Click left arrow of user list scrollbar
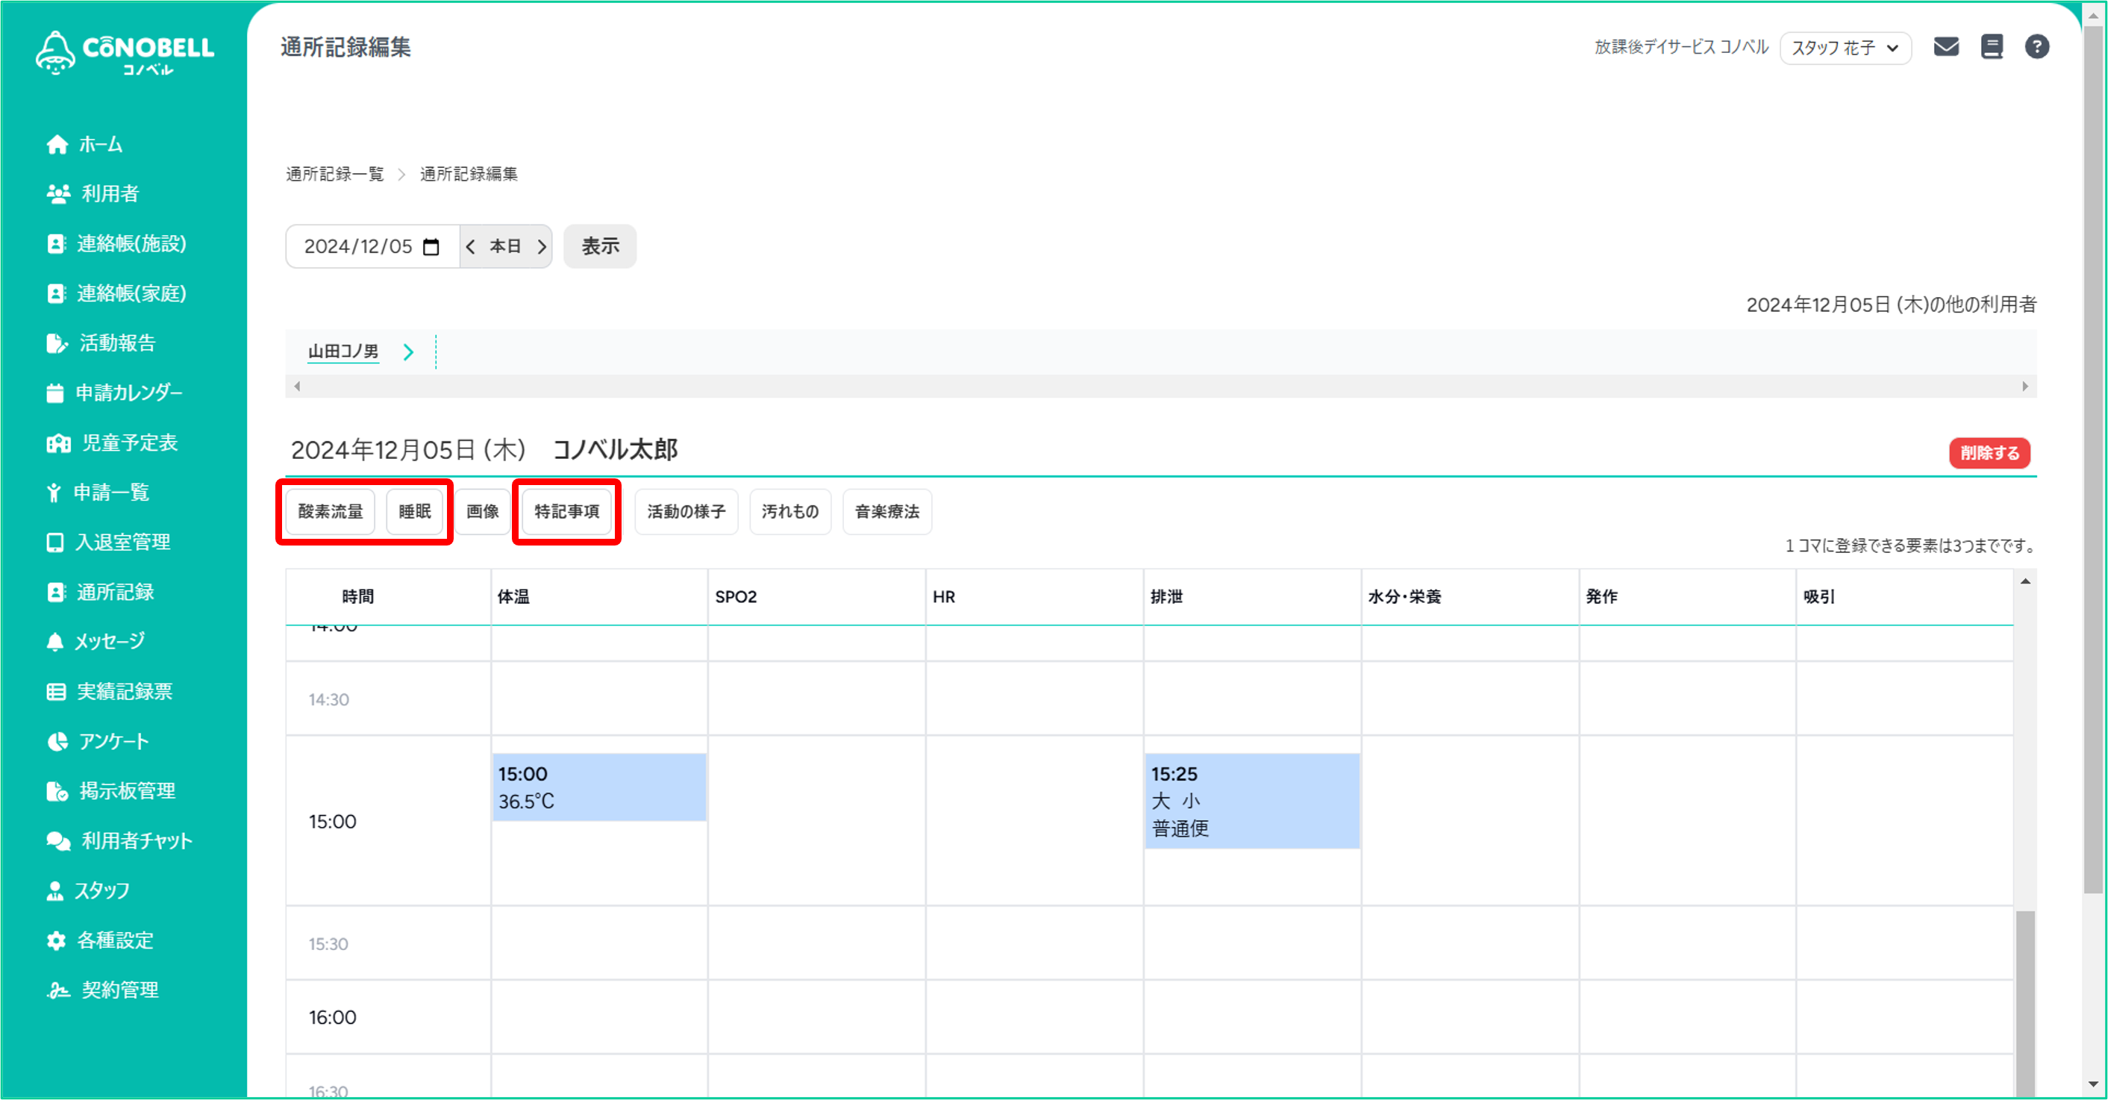 click(297, 387)
